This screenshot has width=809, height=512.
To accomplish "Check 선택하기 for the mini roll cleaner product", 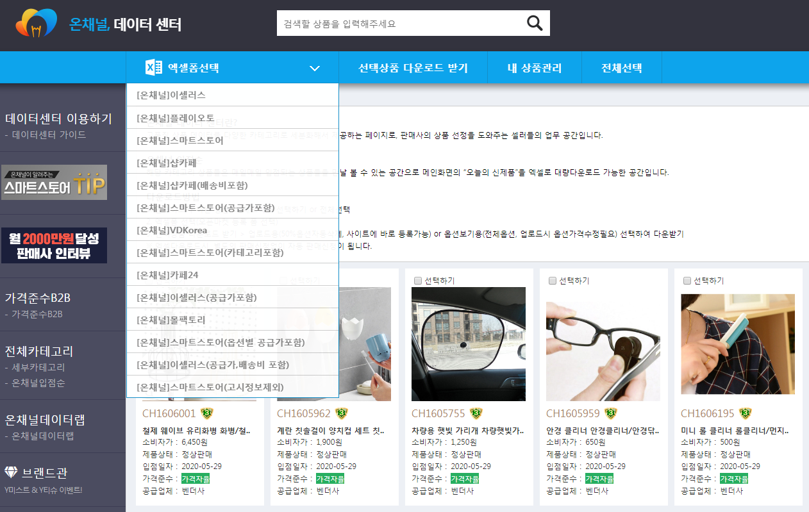I will (x=687, y=281).
